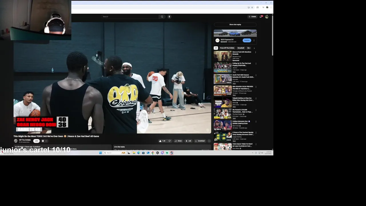Open 'Coldest Moments Ever' video title
The image size is (366, 206).
click(241, 122)
